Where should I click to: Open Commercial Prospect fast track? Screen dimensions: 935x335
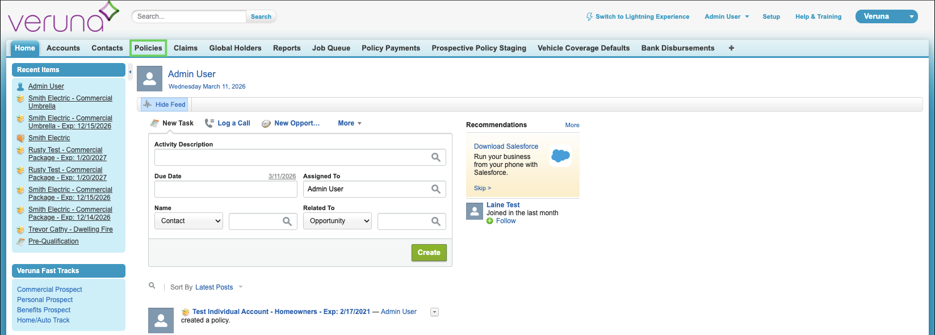(49, 290)
